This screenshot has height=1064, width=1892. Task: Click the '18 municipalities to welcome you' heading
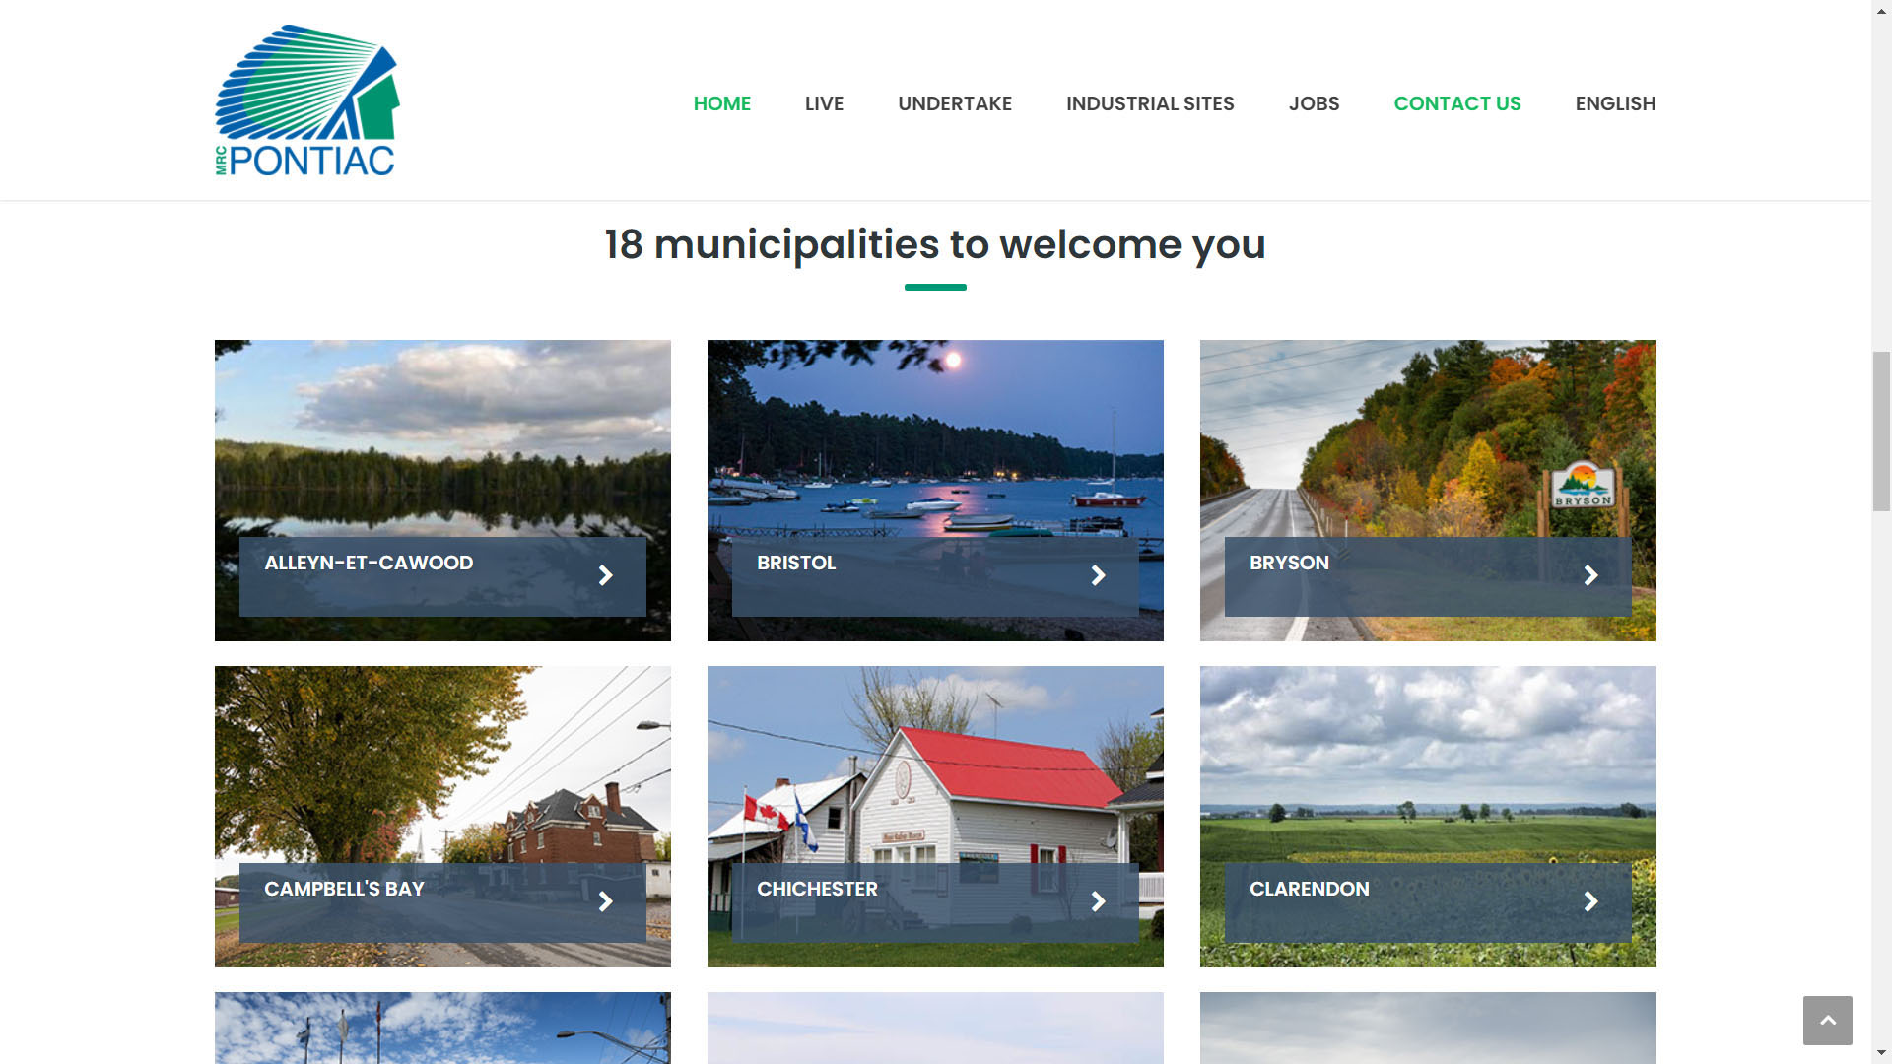935,244
